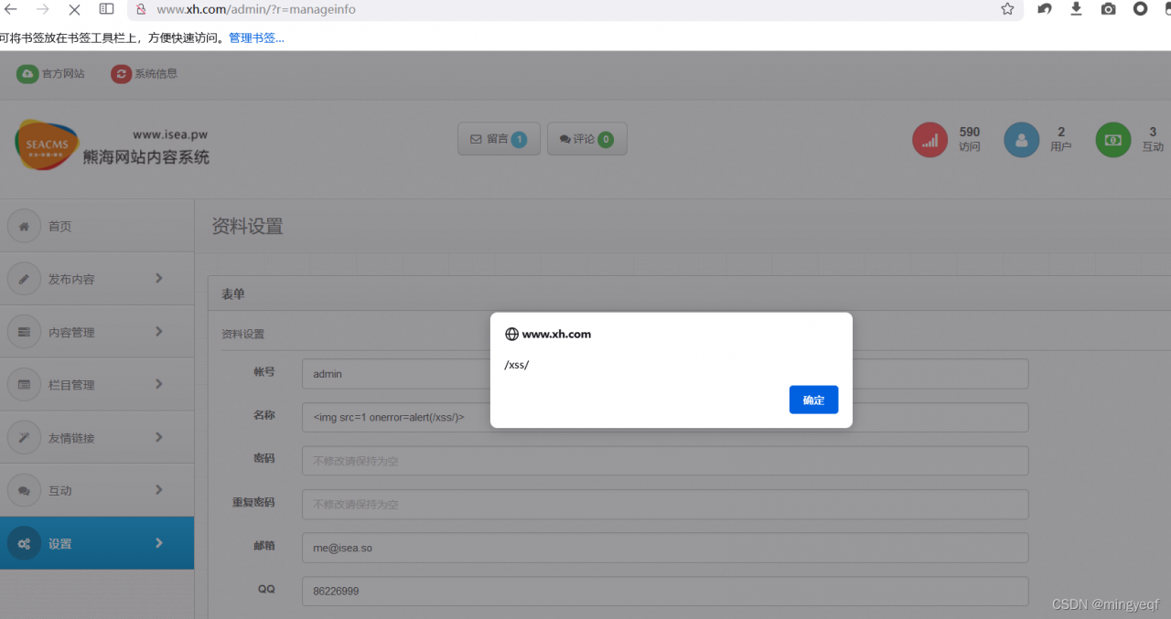Click the red system info refresh icon
This screenshot has height=619, width=1171.
(121, 74)
